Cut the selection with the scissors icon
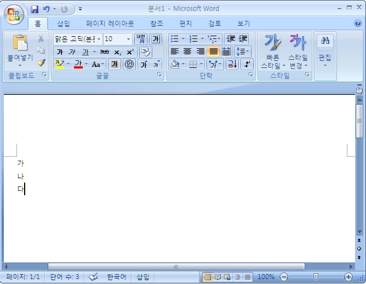The width and height of the screenshot is (366, 284). tap(41, 38)
